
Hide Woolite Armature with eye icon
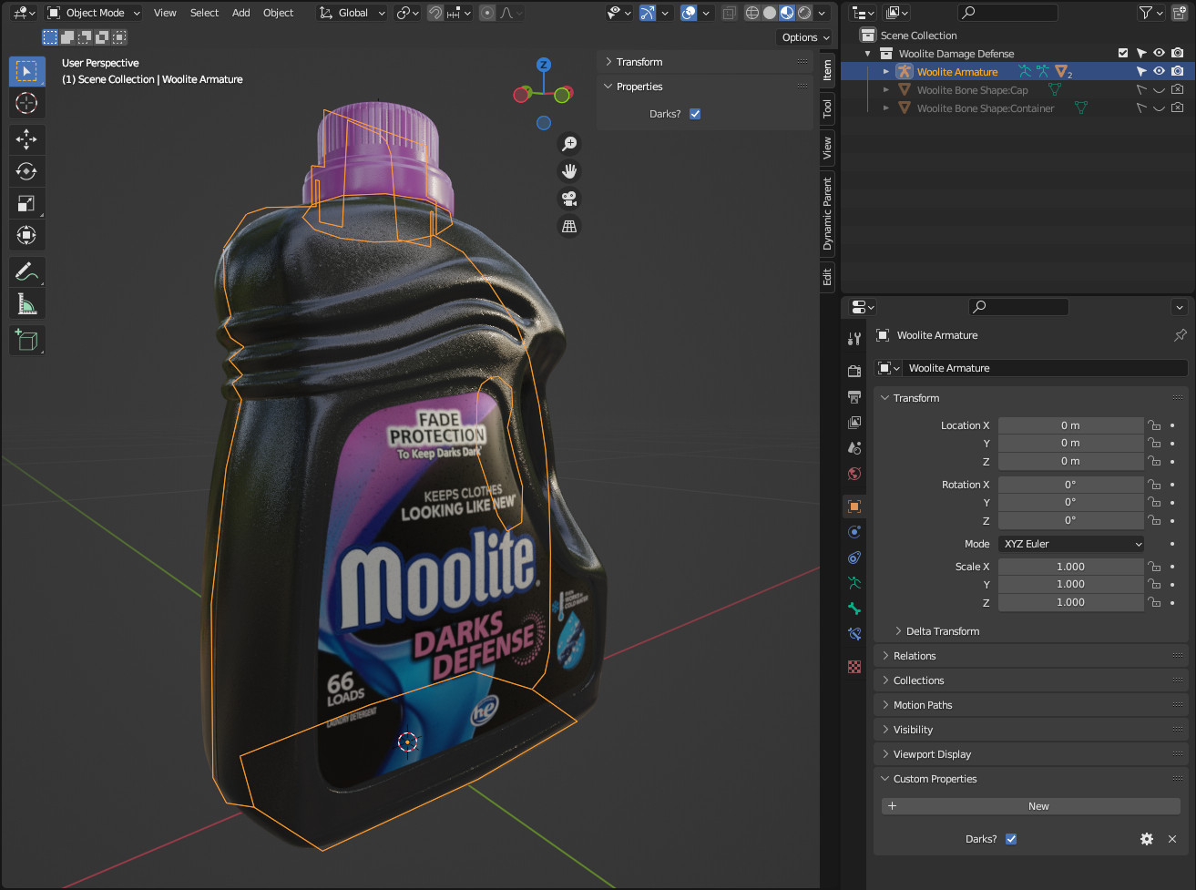(1159, 72)
